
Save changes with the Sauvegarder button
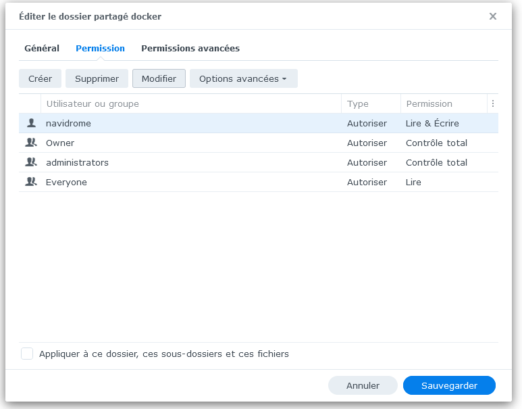[x=449, y=385]
